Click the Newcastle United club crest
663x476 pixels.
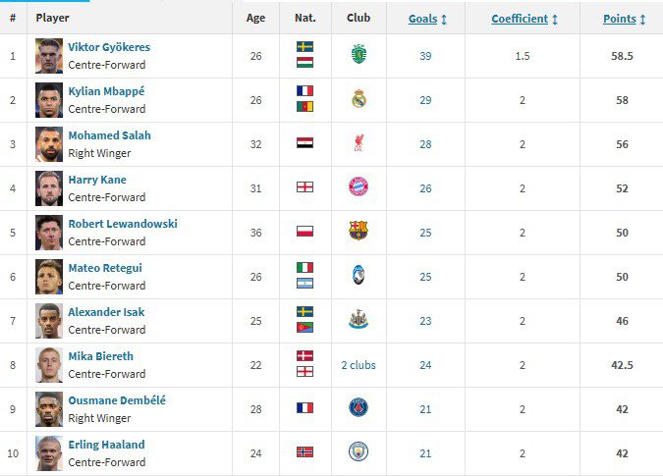point(359,320)
